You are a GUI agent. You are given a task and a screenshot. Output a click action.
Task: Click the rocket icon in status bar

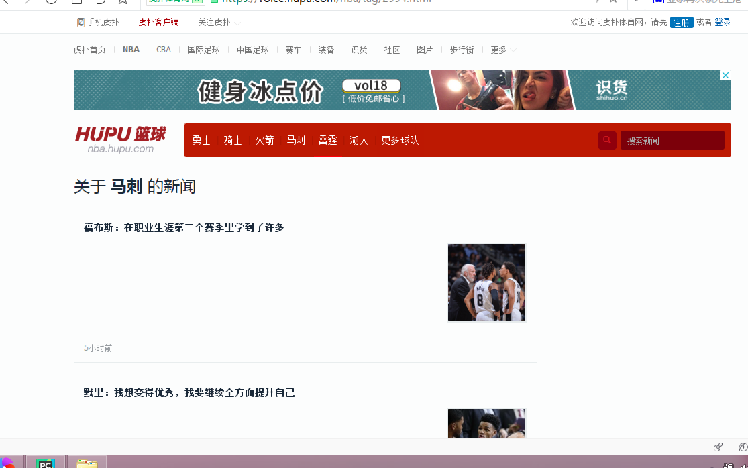(x=718, y=447)
